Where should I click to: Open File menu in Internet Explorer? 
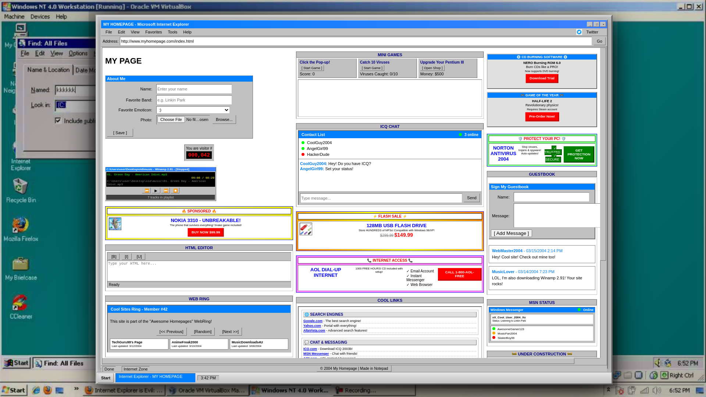(x=109, y=32)
